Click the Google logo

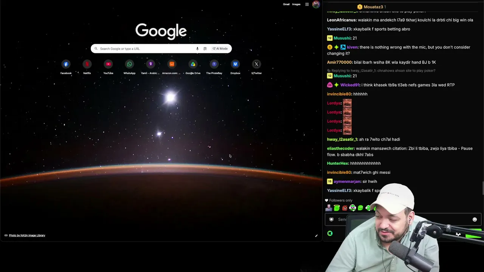tap(161, 31)
